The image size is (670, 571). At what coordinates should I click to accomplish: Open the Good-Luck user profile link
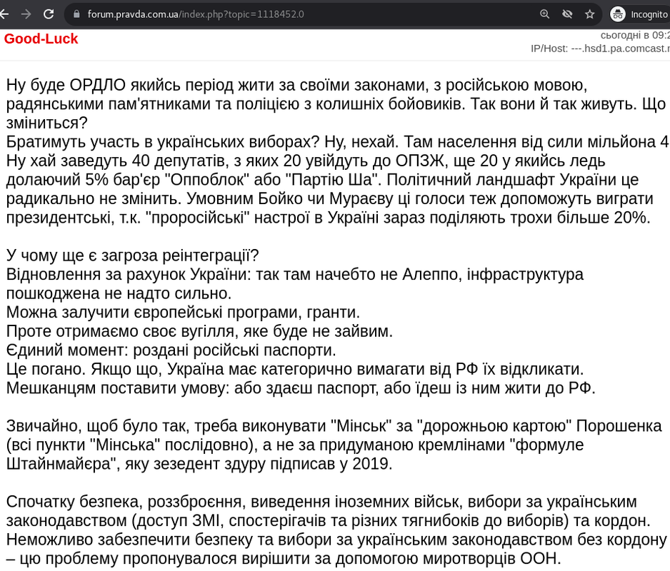click(41, 39)
